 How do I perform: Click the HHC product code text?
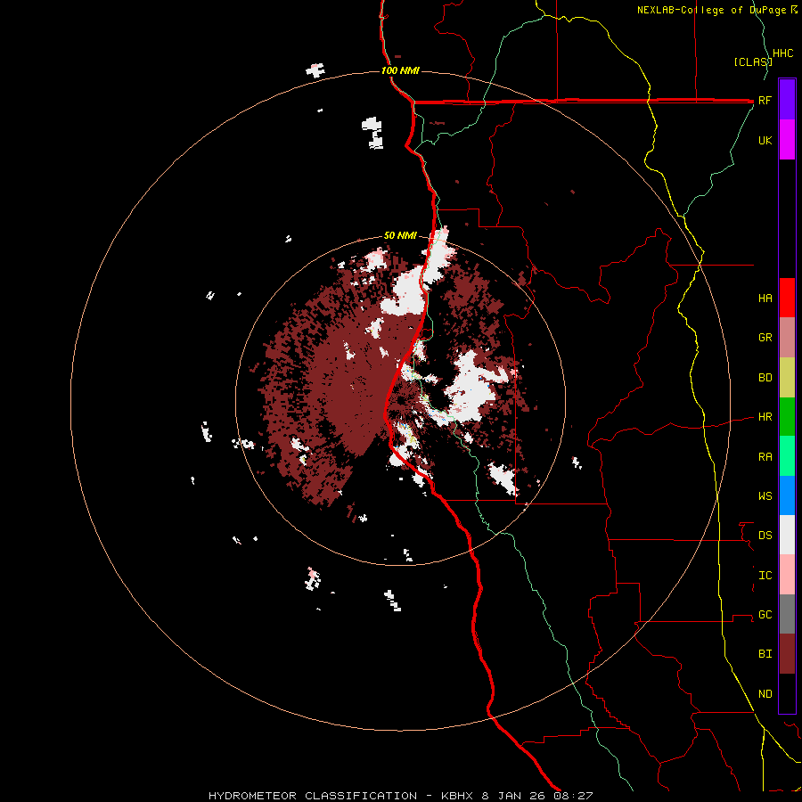click(x=783, y=53)
